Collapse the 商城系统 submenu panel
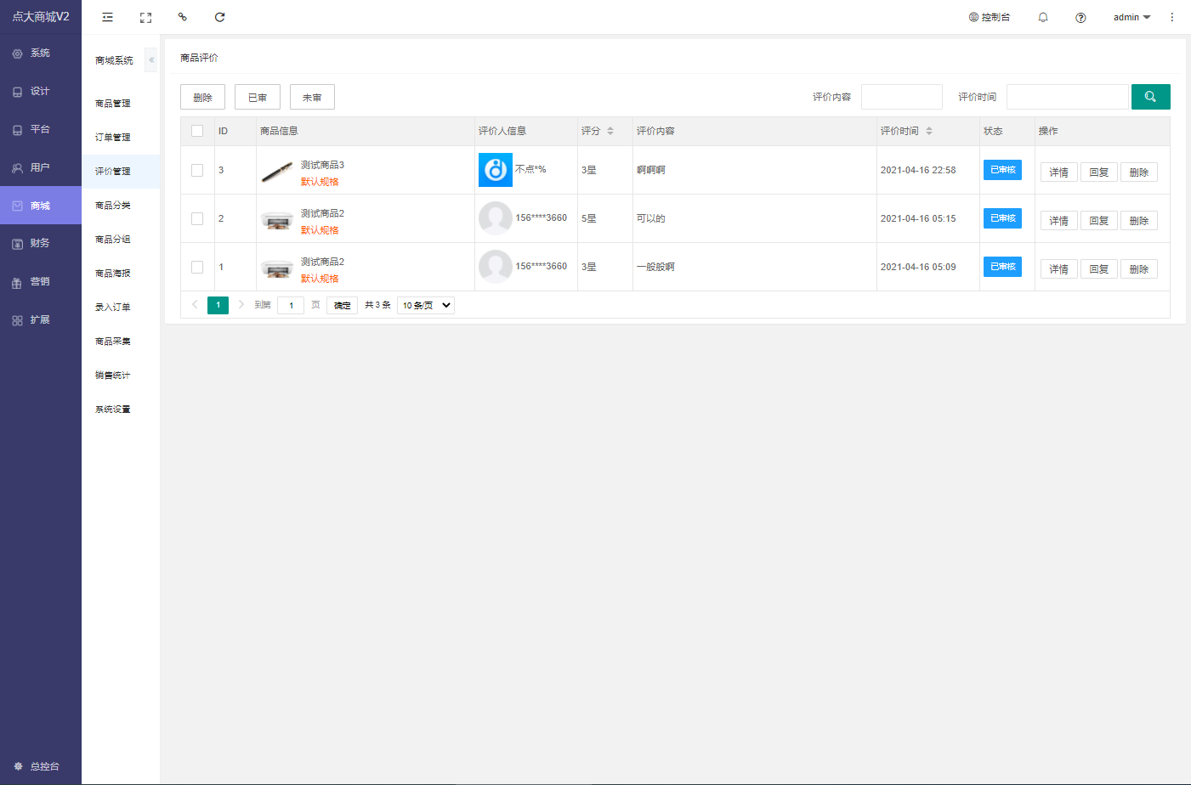 pyautogui.click(x=151, y=60)
